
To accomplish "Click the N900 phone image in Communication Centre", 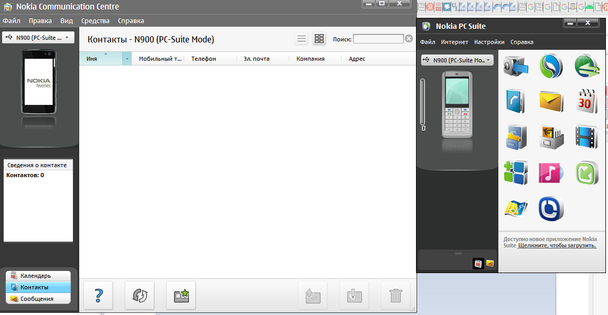I will pos(38,82).
